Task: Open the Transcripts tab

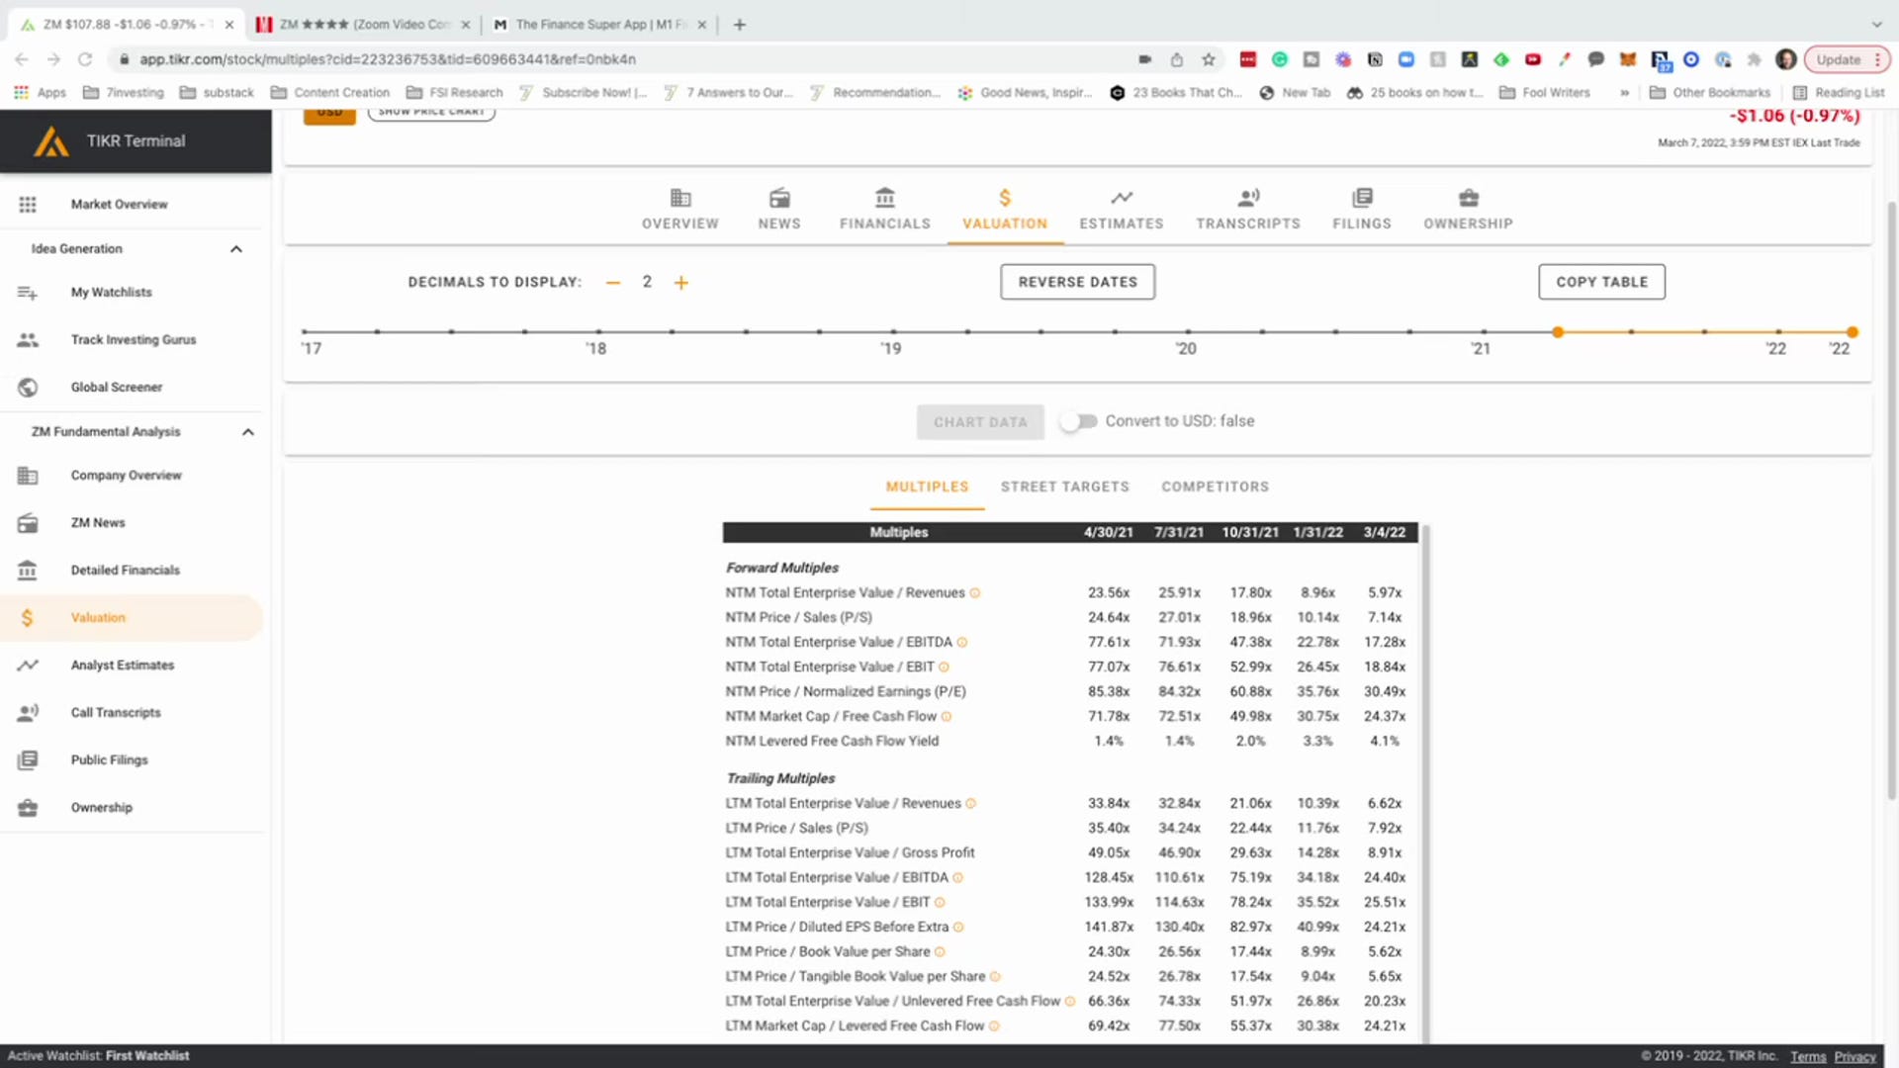Action: coord(1248,210)
